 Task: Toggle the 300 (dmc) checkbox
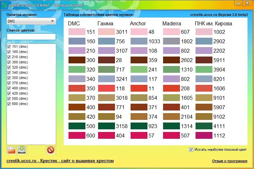9,62
